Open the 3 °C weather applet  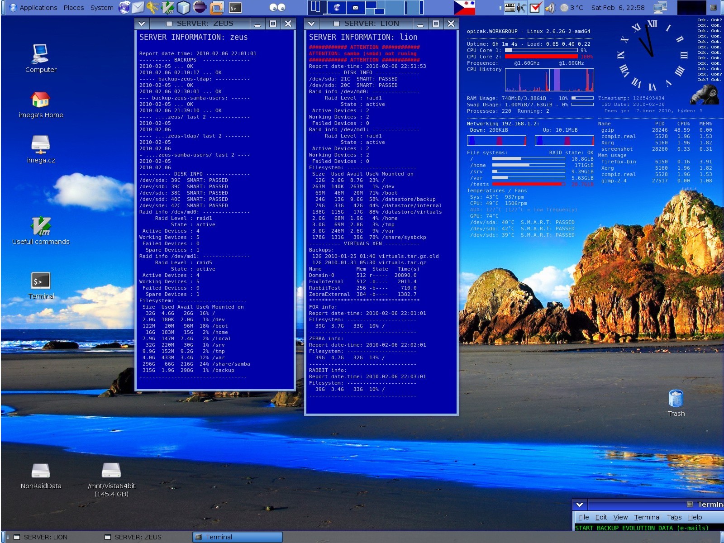(x=572, y=7)
